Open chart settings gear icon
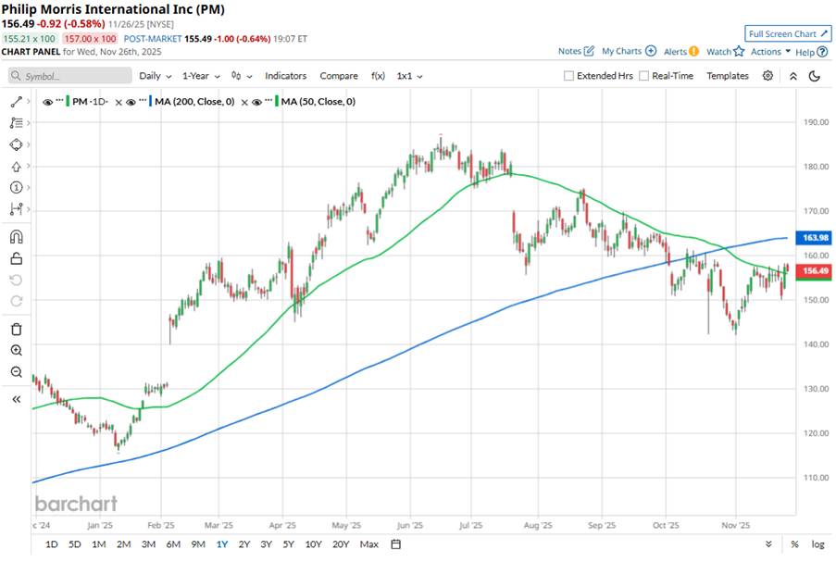The height and width of the screenshot is (562, 836). pyautogui.click(x=767, y=76)
